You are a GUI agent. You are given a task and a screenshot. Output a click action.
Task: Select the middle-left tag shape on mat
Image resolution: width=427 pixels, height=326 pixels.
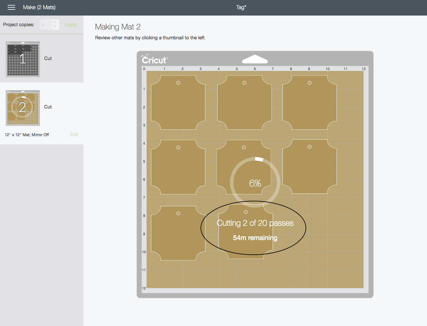pos(178,167)
